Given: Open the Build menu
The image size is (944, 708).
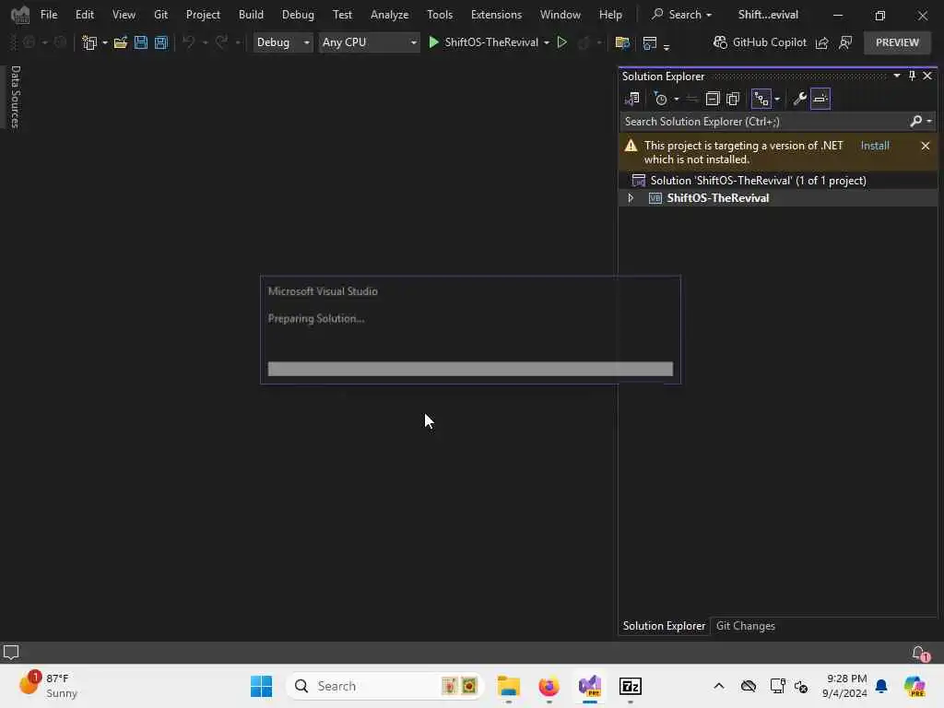Looking at the screenshot, I should [251, 15].
